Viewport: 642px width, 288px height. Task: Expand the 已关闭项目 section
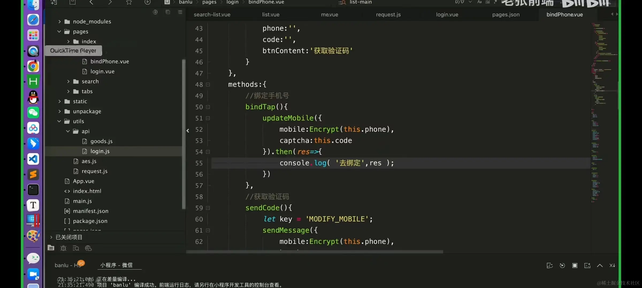[x=51, y=237]
